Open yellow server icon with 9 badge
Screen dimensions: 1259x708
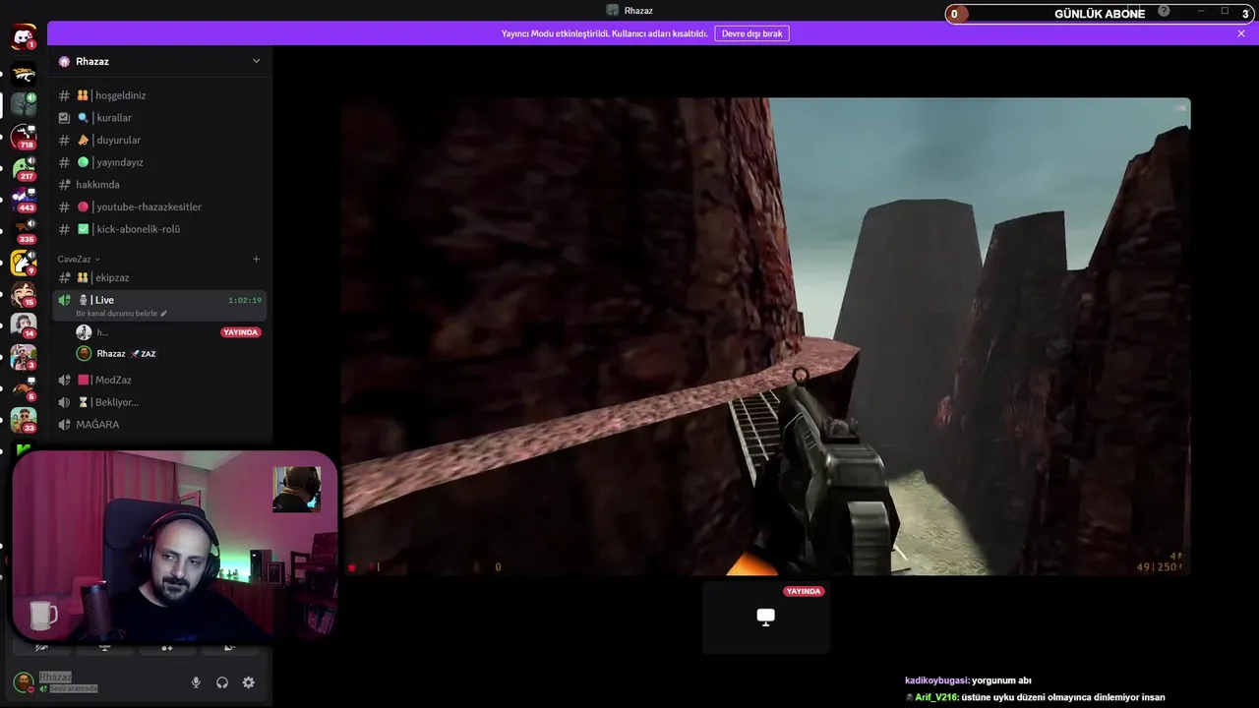24,262
